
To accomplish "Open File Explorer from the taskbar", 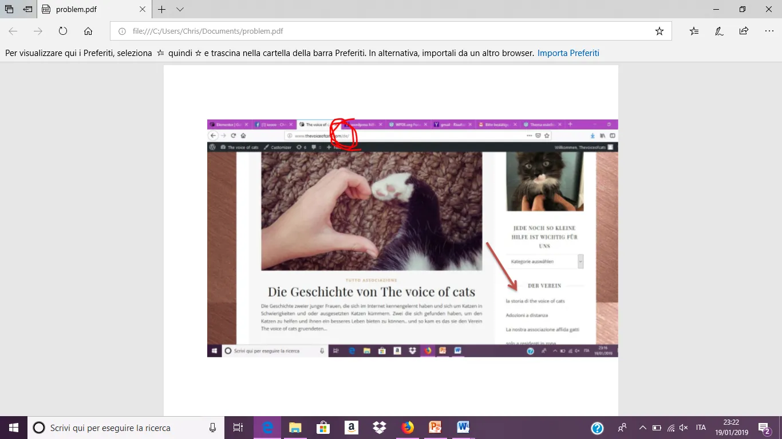I will pyautogui.click(x=295, y=428).
